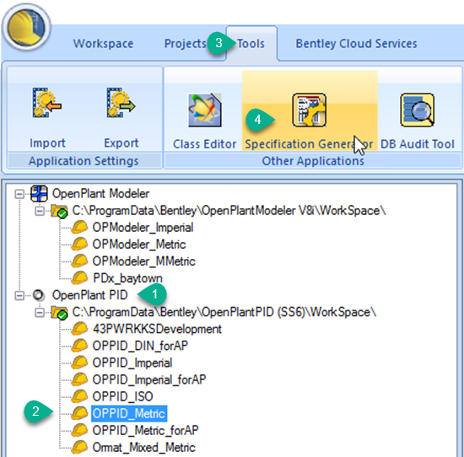Select the OpenPlant PID tree item
The height and width of the screenshot is (457, 464).
pyautogui.click(x=89, y=295)
